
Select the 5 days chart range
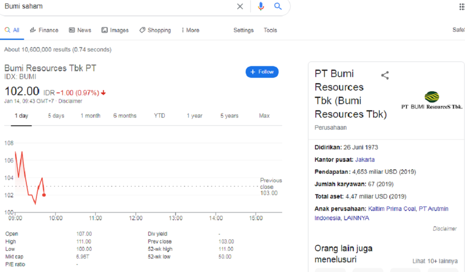pyautogui.click(x=56, y=116)
